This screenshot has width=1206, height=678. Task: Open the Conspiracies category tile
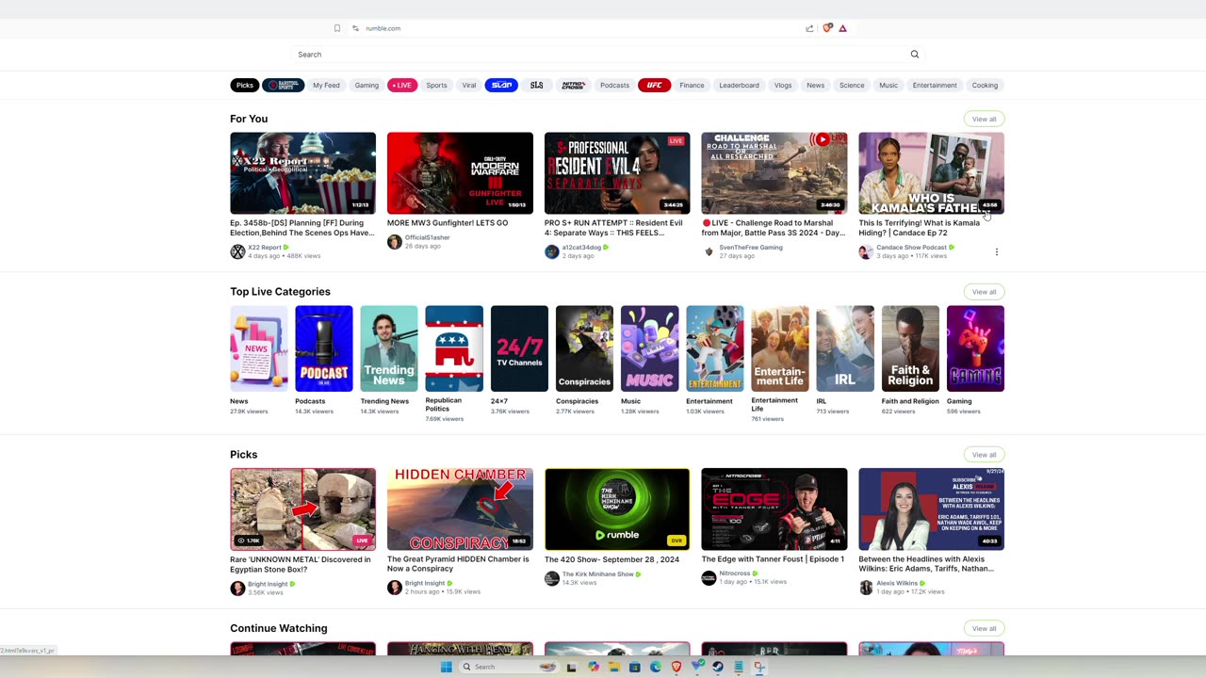584,348
